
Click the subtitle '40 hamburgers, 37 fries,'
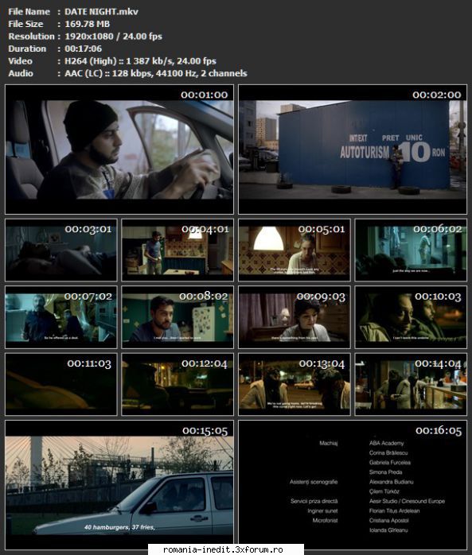[x=119, y=527]
